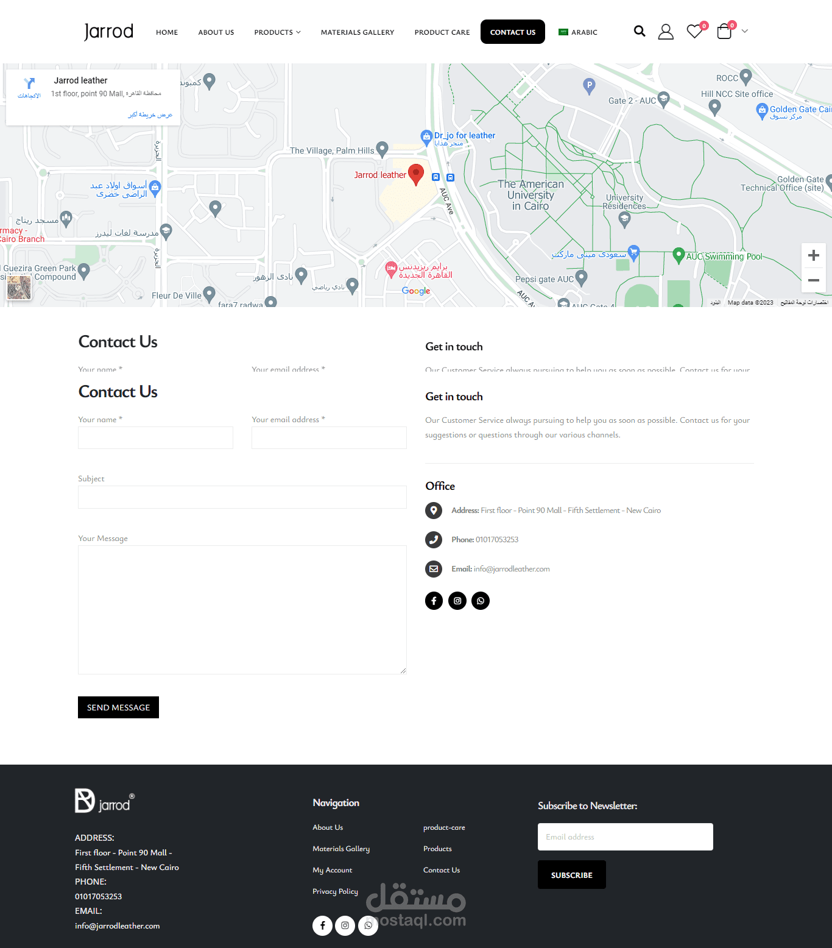Zoom out the map with minus button

(x=813, y=280)
